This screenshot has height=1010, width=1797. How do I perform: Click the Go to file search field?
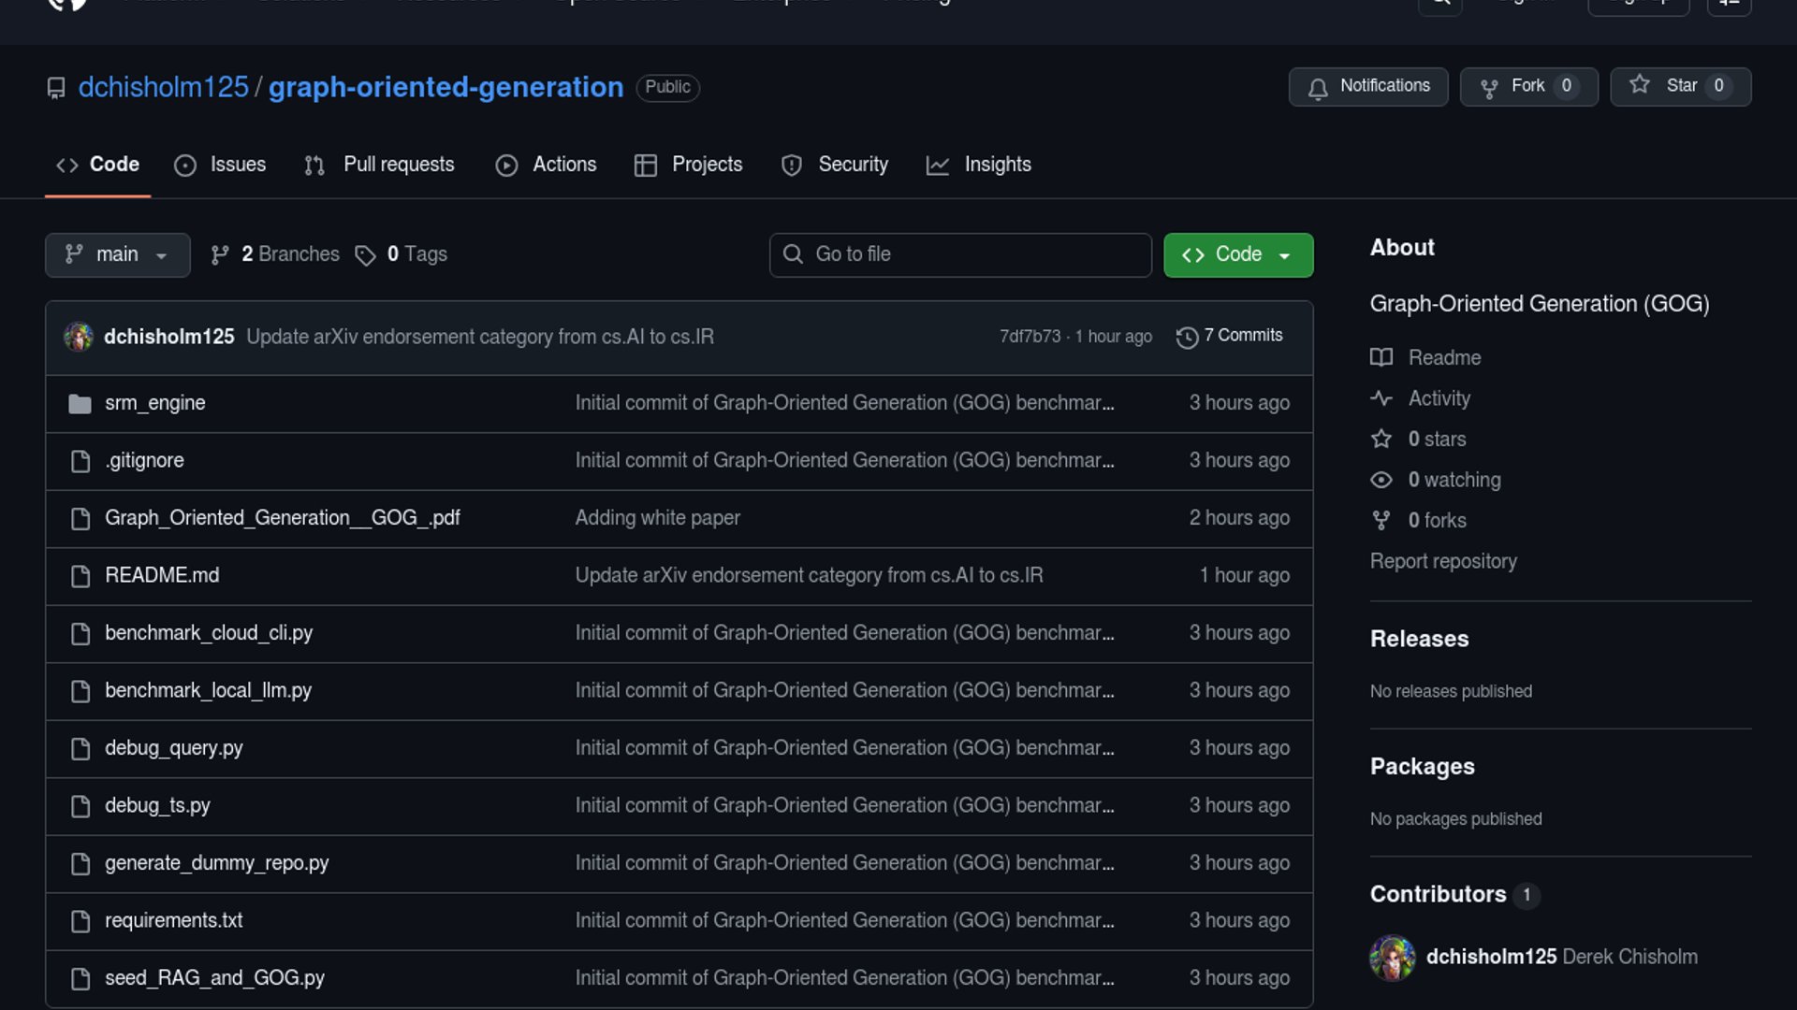tap(960, 254)
